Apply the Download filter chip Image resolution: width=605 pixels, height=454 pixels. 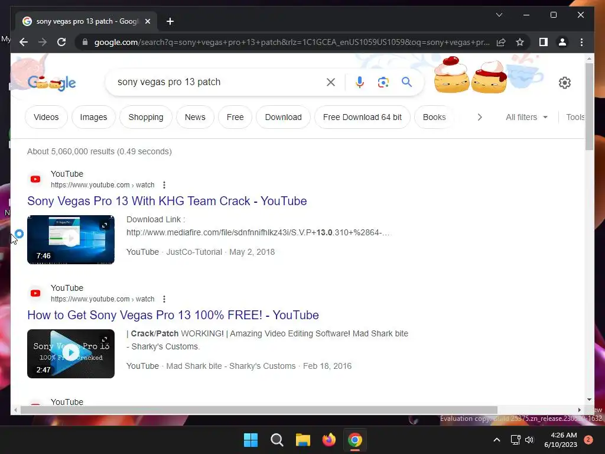(x=283, y=117)
